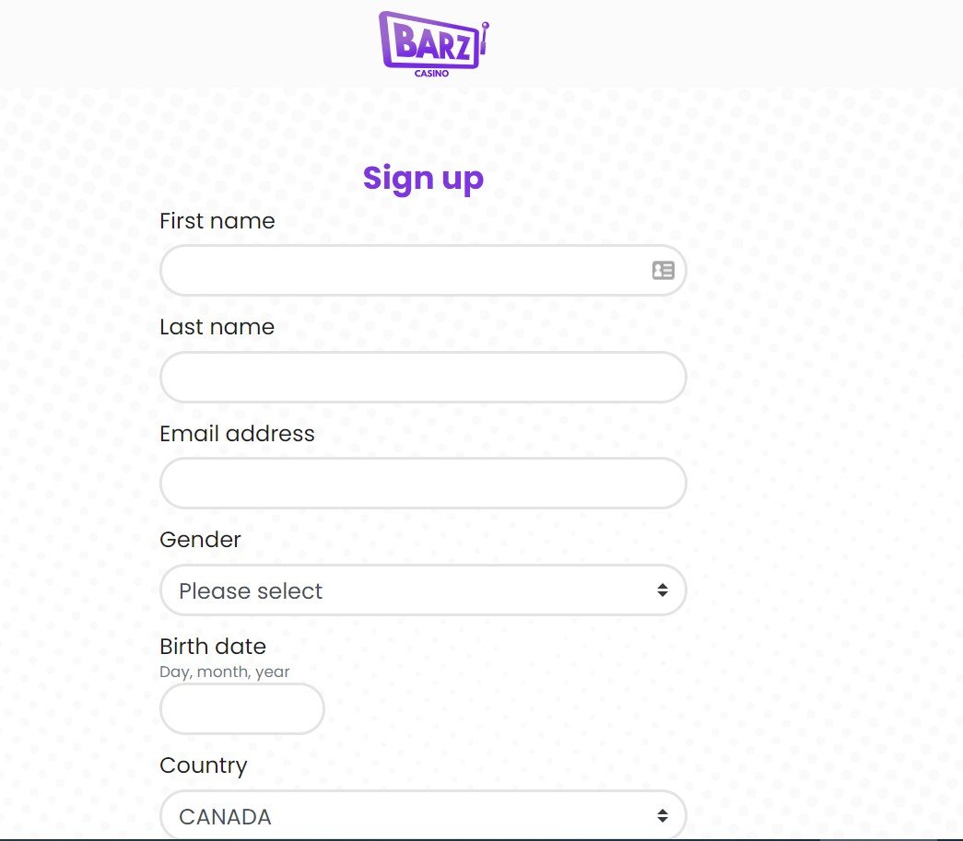The image size is (963, 841).
Task: Select the Email address input box
Action: click(423, 484)
